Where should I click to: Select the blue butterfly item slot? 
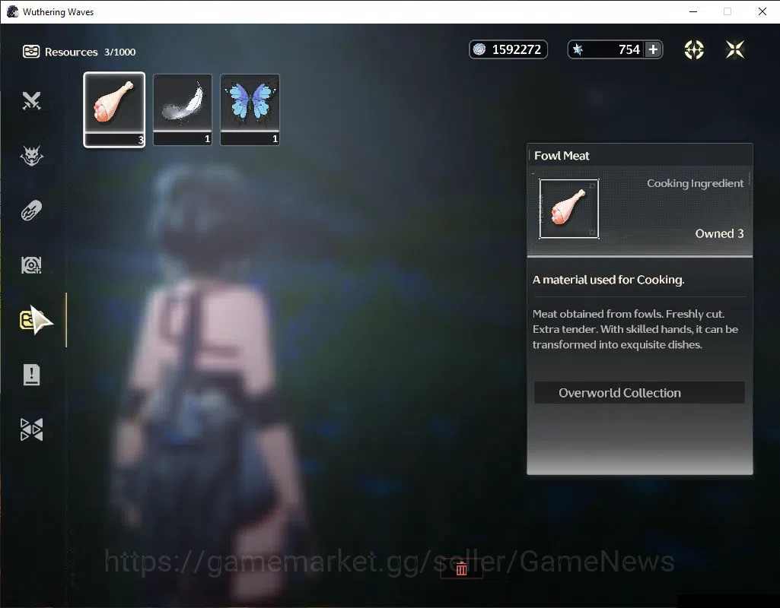click(250, 109)
